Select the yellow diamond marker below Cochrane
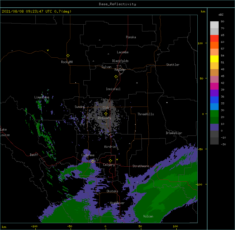This screenshot has width=235, height=230. tap(93, 161)
